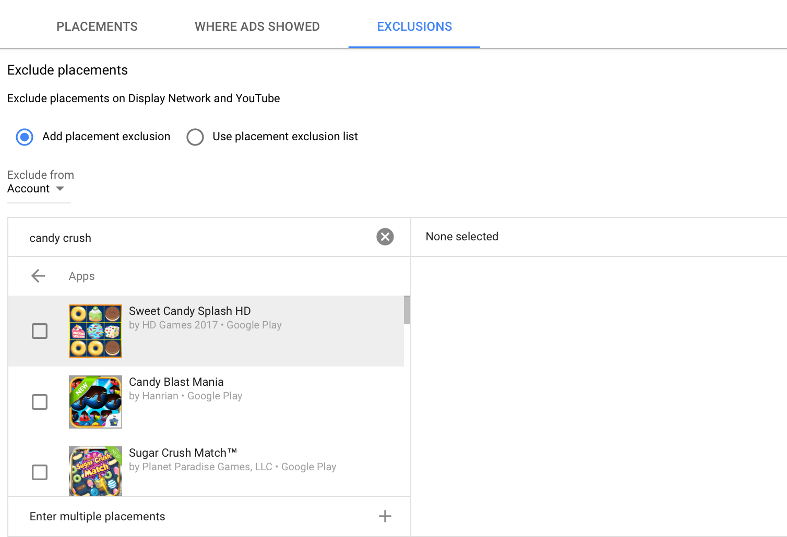Click the Exclude placements heading
This screenshot has width=787, height=537.
[68, 70]
